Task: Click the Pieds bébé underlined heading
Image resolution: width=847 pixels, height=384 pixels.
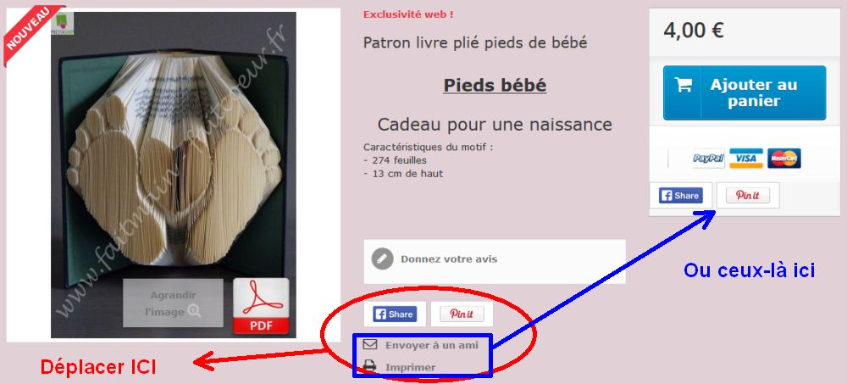Action: (x=495, y=86)
